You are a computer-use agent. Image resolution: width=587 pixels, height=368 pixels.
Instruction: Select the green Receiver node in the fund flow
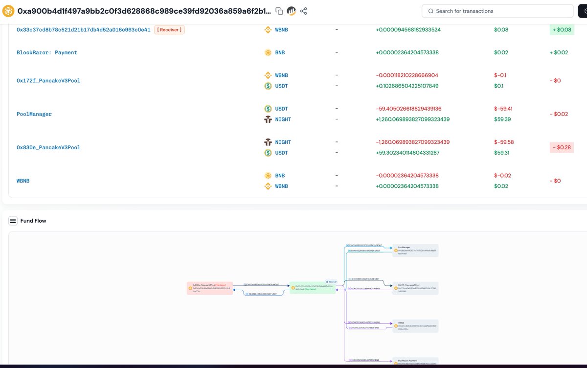click(313, 287)
